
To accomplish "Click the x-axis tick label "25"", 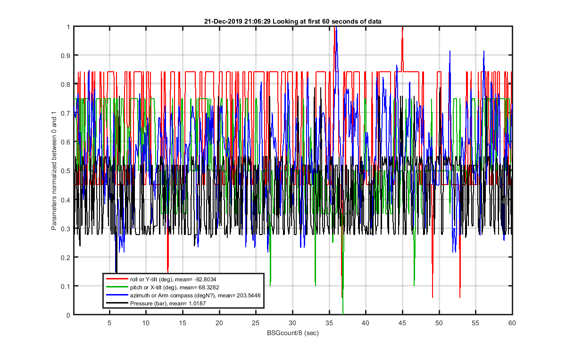I will (x=256, y=323).
